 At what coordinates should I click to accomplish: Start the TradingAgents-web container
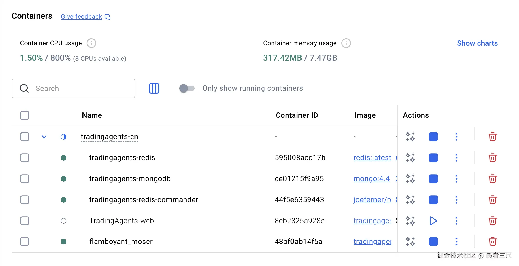[433, 221]
